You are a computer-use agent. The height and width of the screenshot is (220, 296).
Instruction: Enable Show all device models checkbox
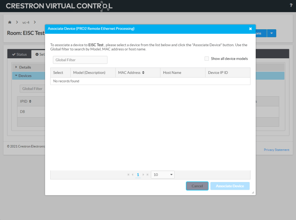[x=207, y=59]
